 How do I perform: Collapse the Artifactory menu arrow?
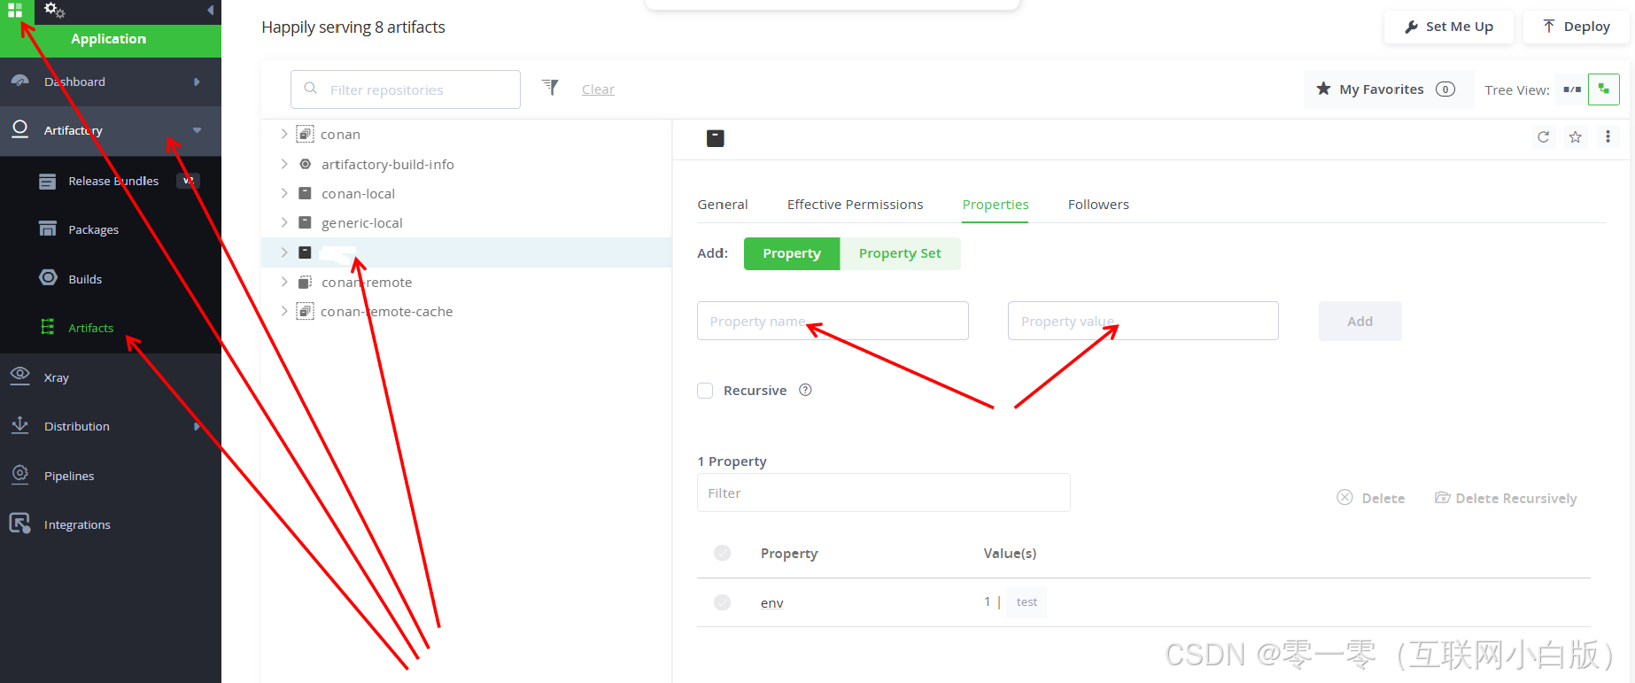click(x=197, y=130)
